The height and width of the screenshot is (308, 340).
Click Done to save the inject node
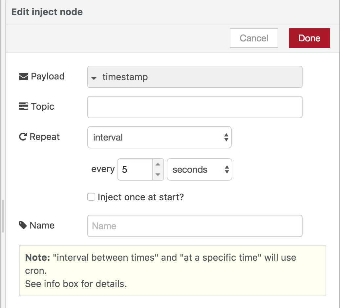(x=309, y=38)
